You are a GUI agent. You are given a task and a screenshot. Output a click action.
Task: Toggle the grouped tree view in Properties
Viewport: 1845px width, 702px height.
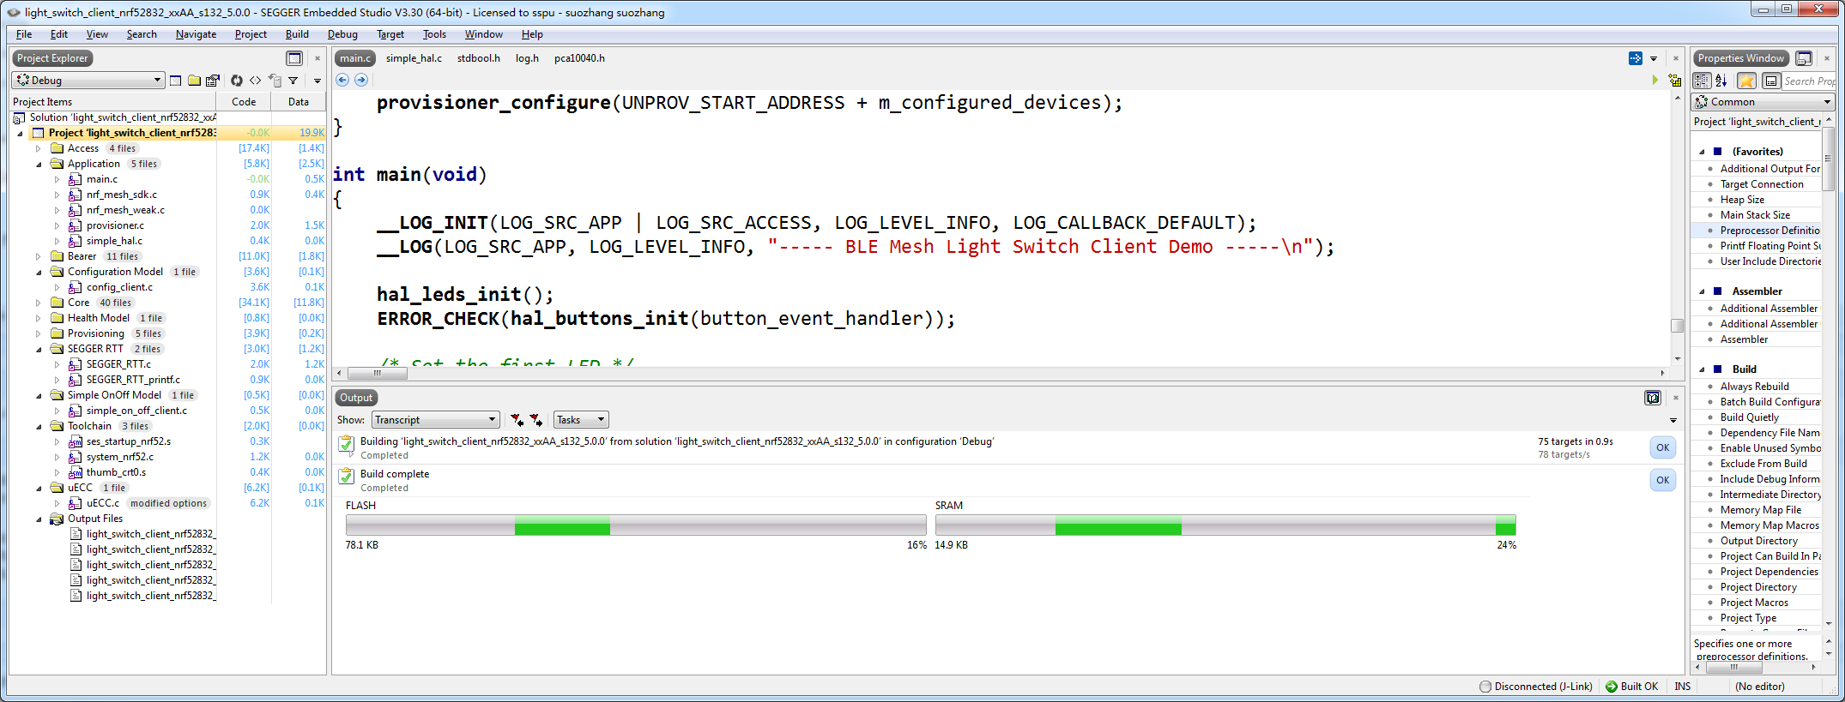[1702, 81]
